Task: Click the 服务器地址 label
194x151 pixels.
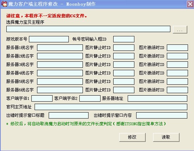Action: [113, 98]
